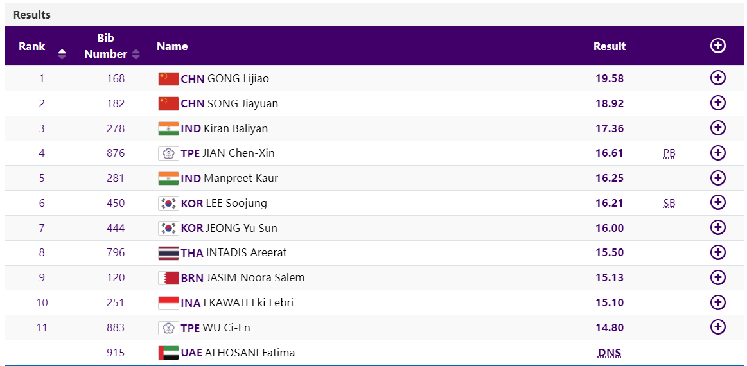Image resolution: width=747 pixels, height=366 pixels.
Task: Click India flag next to Kiran Baliyan
Action: point(168,128)
